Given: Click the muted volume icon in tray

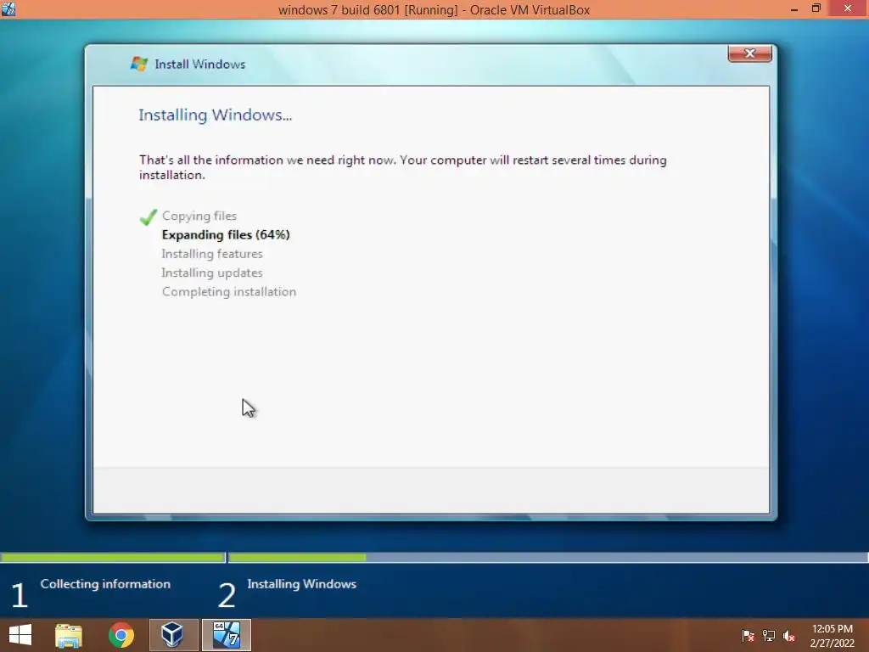Looking at the screenshot, I should click(789, 636).
